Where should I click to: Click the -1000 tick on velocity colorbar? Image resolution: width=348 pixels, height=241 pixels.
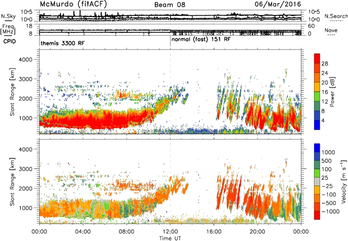331,211
